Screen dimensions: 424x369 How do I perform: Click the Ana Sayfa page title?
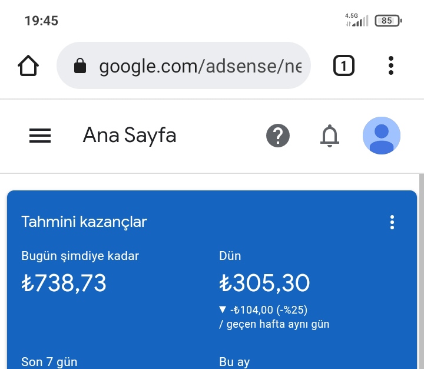pos(130,135)
